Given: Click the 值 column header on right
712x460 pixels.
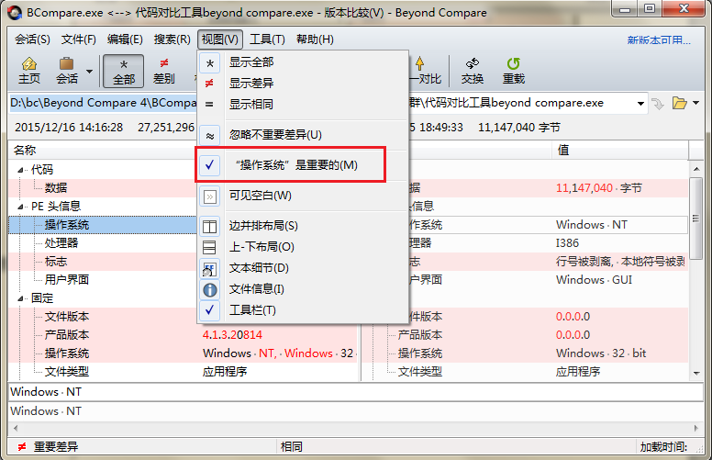Looking at the screenshot, I should [620, 151].
